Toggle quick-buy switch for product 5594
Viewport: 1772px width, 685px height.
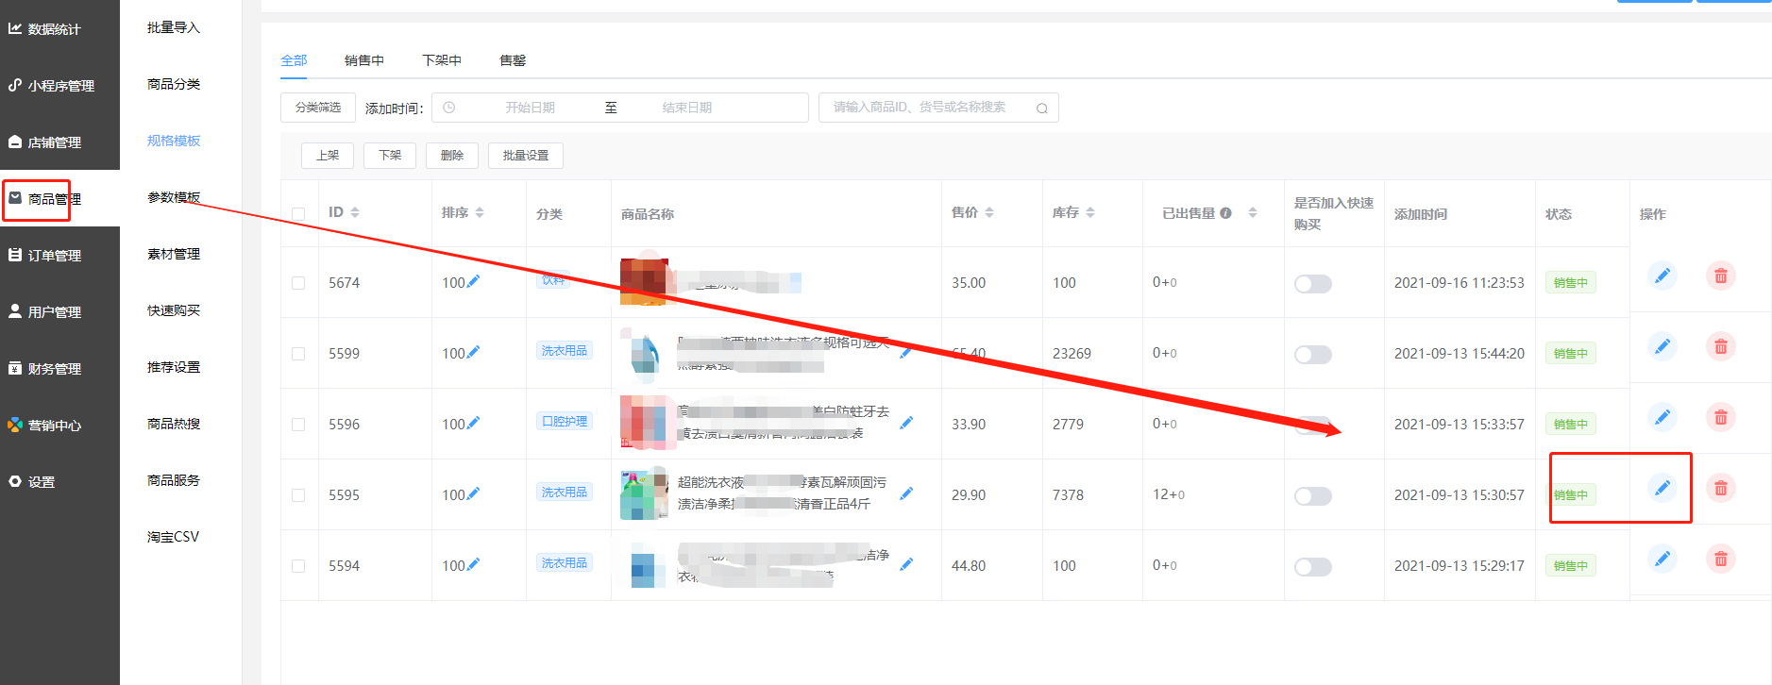point(1313,567)
